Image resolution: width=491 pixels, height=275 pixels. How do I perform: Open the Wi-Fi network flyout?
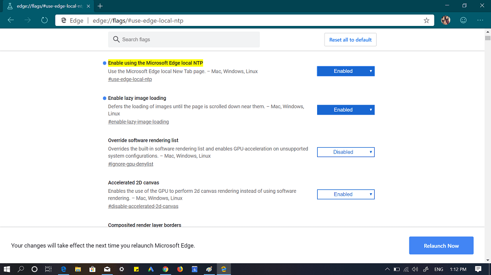pos(406,269)
